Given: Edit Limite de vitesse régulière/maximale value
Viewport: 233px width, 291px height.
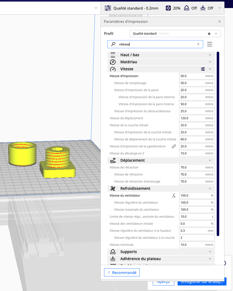Looking at the screenshot, I should [197, 217].
